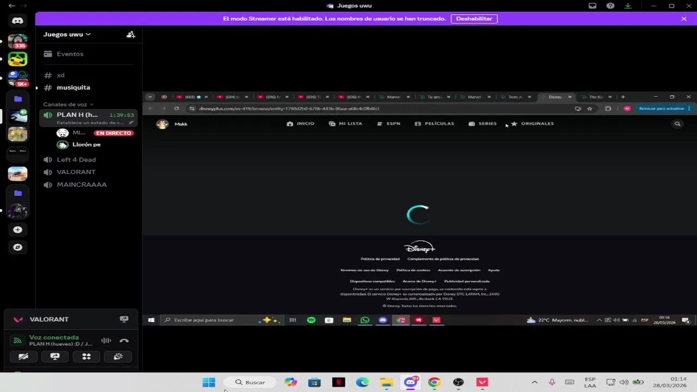Select the PLAN H voice channel
Image resolution: width=697 pixels, height=392 pixels.
(x=77, y=115)
